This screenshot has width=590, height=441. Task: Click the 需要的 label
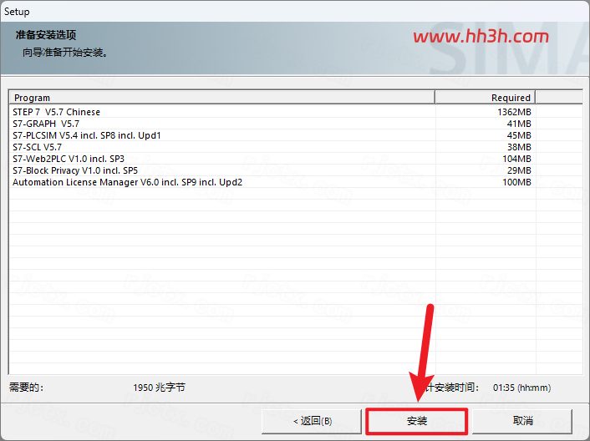tap(26, 387)
